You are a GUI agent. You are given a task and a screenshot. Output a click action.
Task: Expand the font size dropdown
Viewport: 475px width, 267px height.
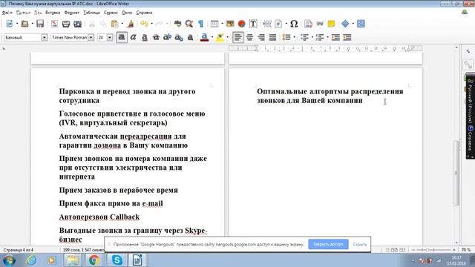(x=110, y=37)
